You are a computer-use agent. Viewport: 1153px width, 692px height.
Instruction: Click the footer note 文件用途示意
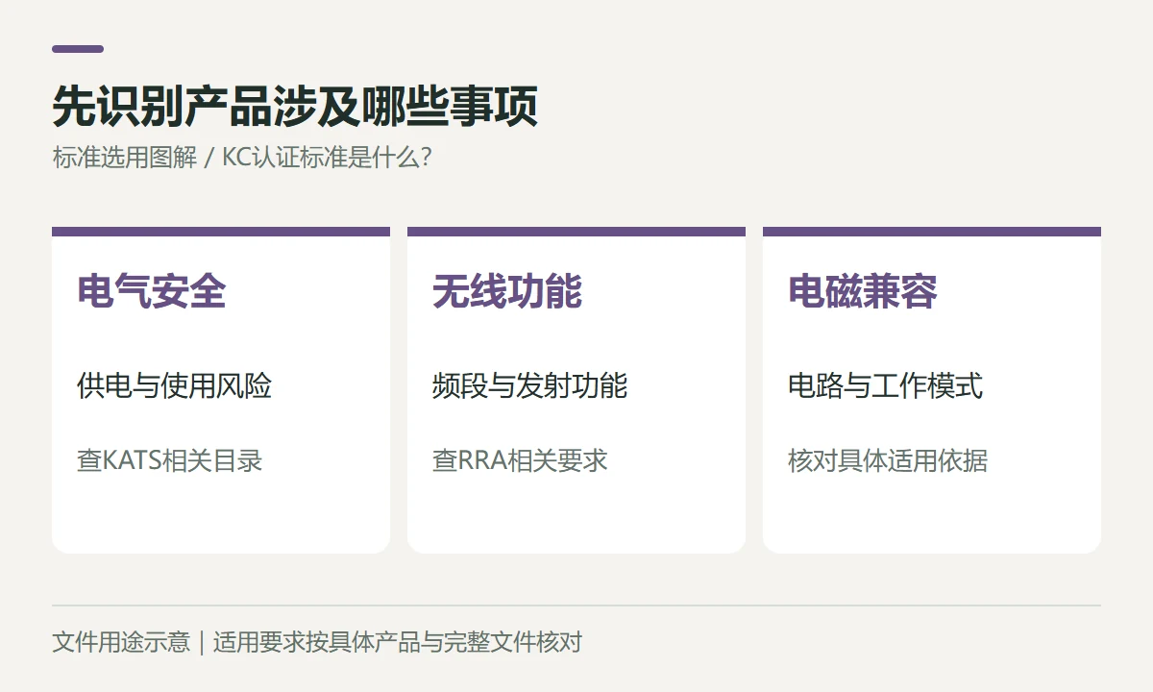tap(121, 642)
